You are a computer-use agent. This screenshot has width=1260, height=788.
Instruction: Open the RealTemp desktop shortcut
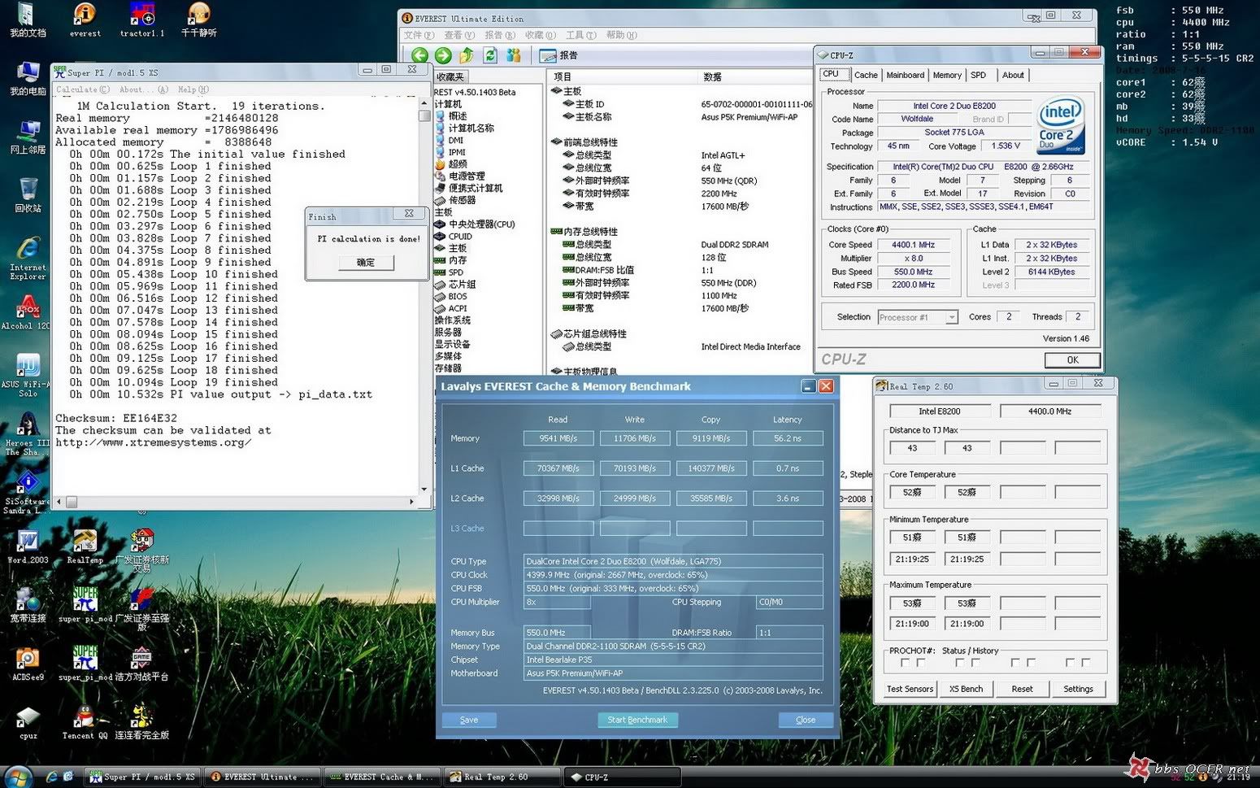click(x=85, y=547)
